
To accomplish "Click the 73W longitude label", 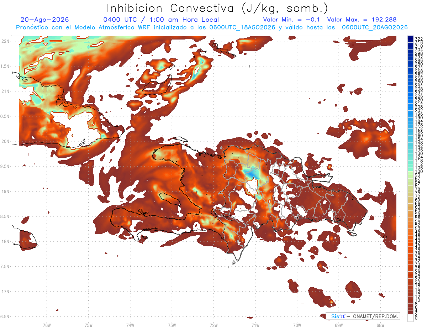I will [x=172, y=325].
